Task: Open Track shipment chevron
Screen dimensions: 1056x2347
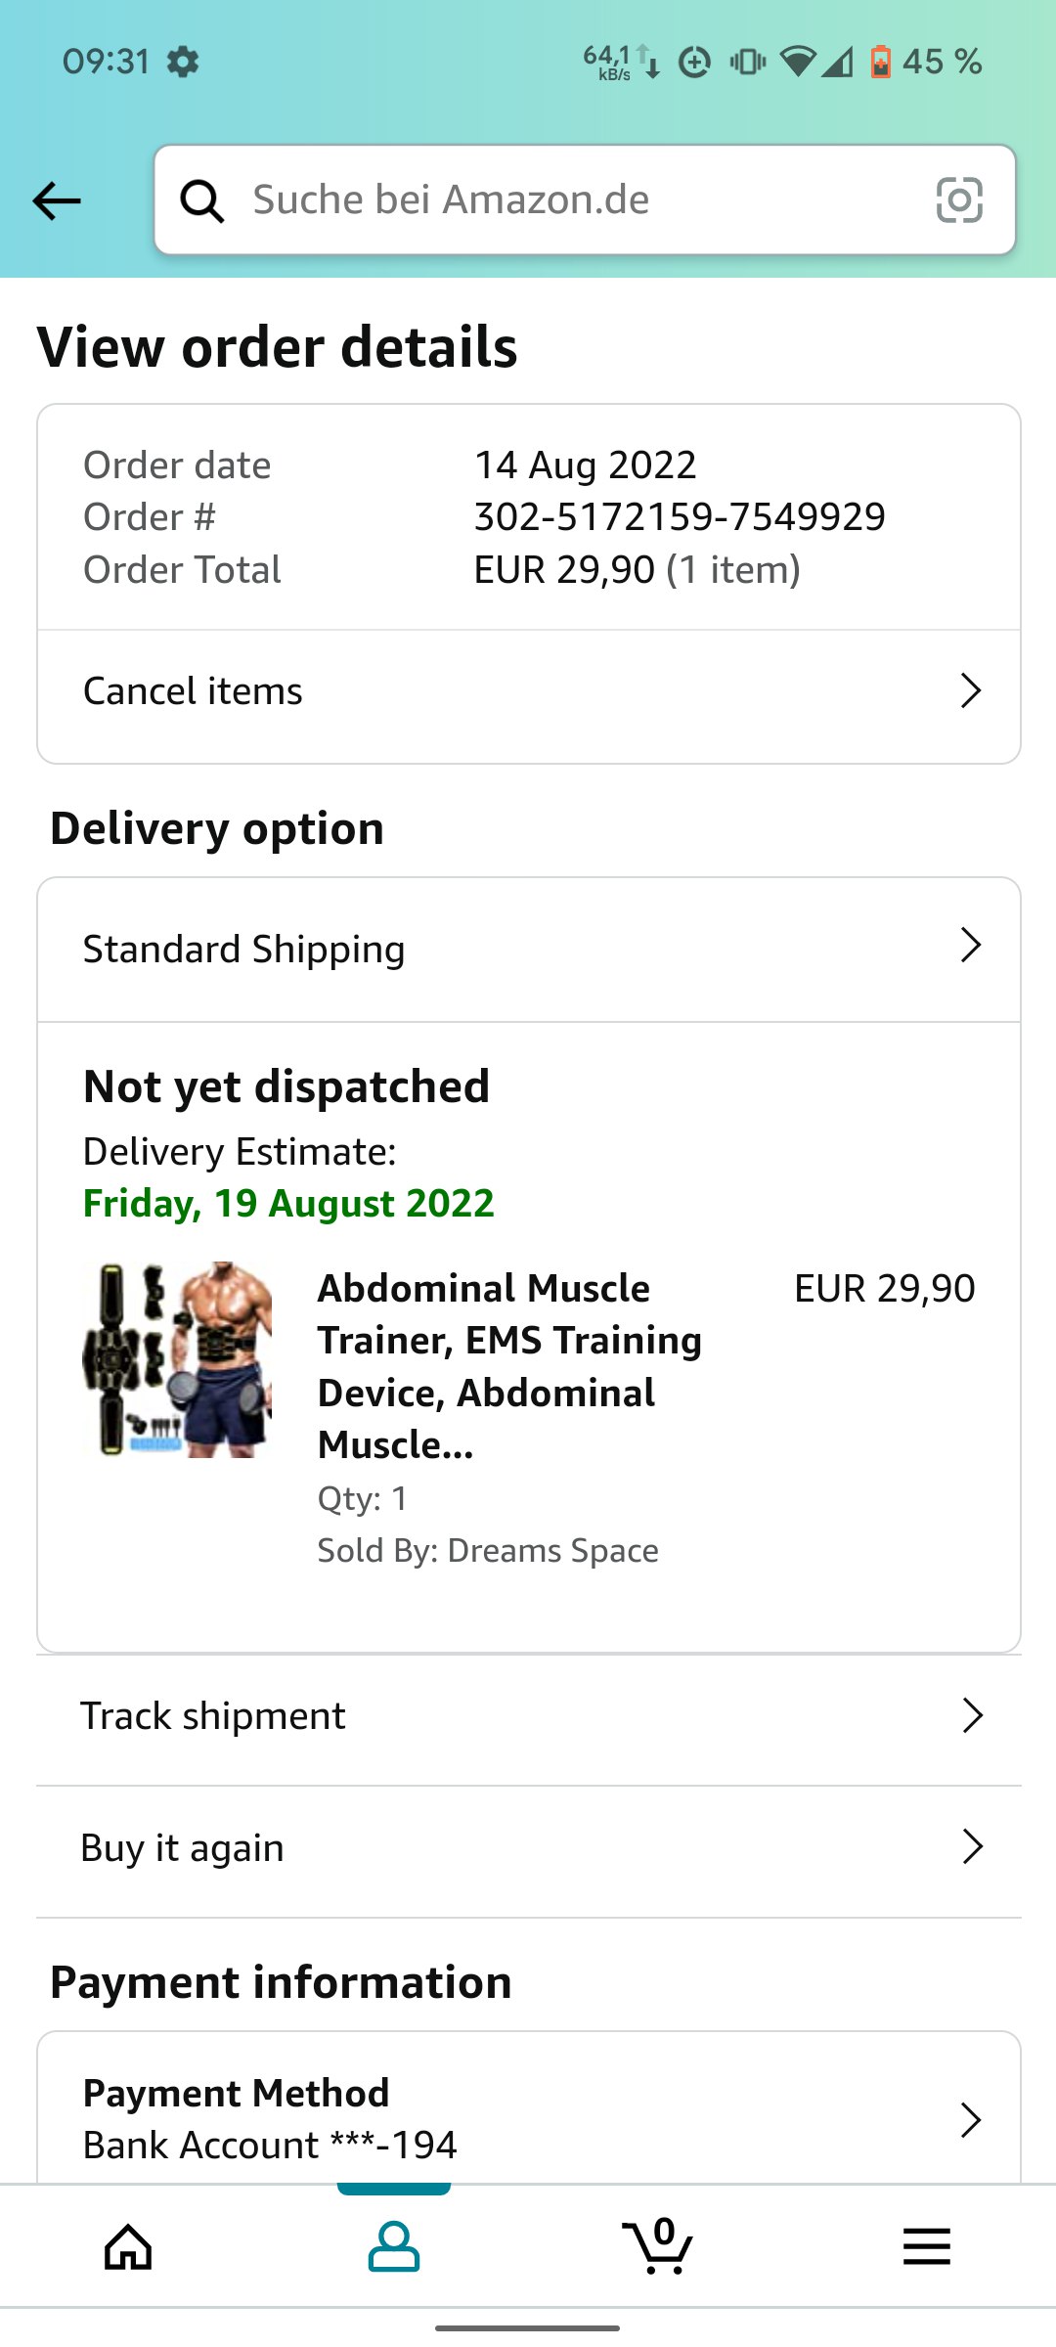Action: point(972,1715)
